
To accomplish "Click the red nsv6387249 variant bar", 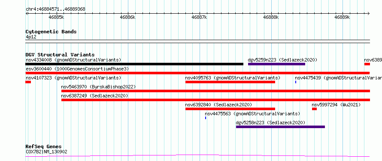I will [x=215, y=100].
